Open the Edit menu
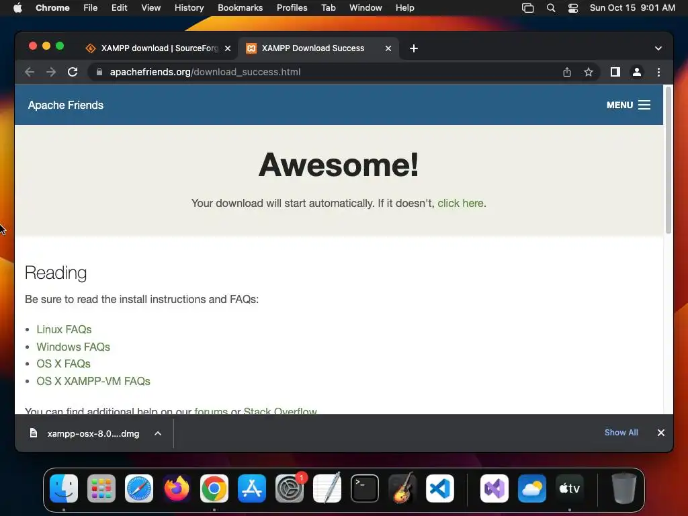 click(120, 8)
